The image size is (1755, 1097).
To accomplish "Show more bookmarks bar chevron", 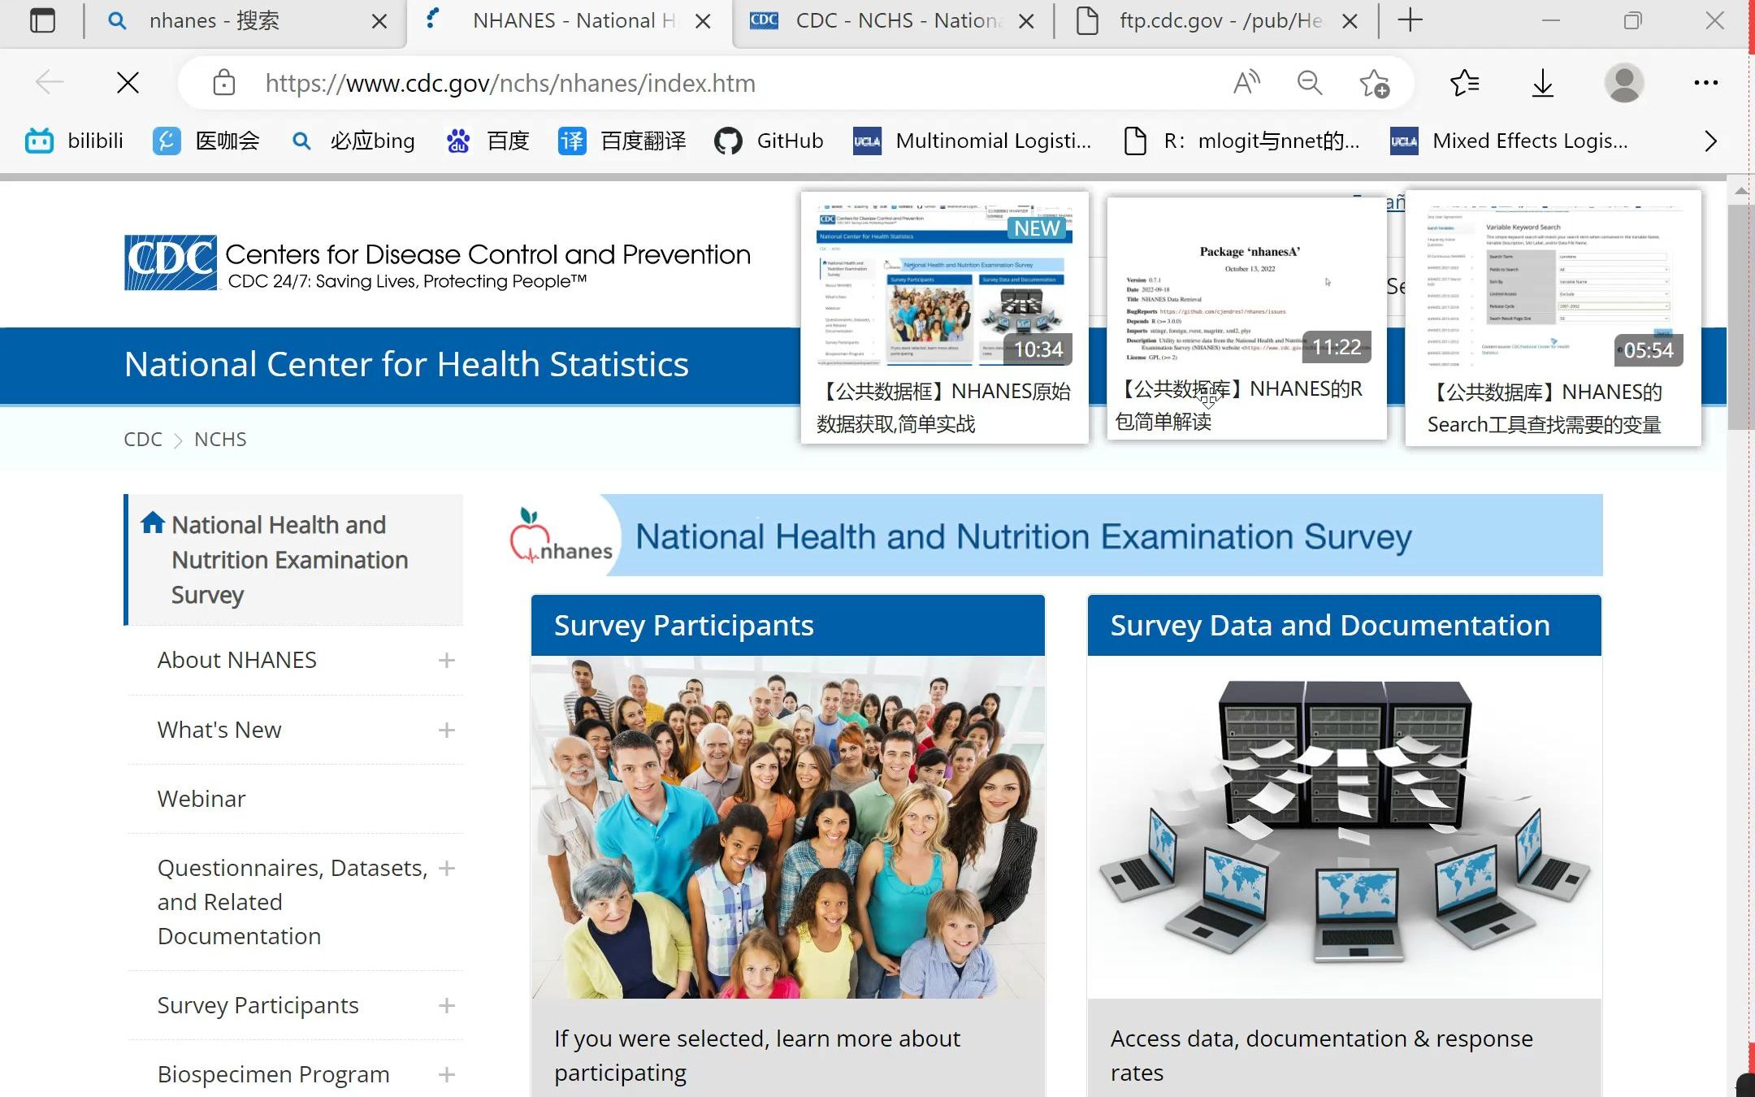I will coord(1710,141).
